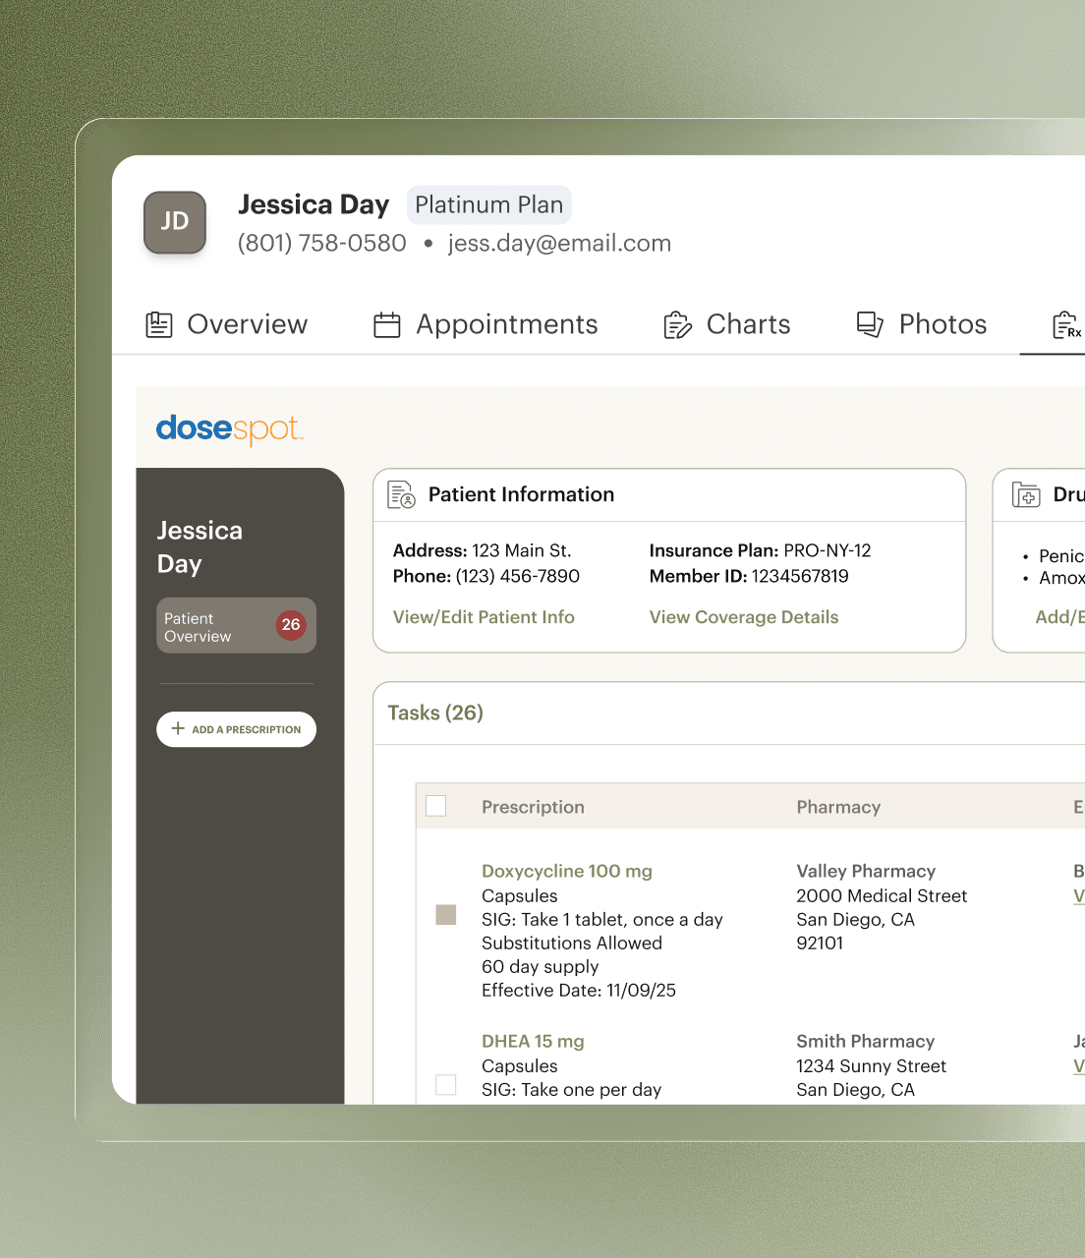Click the Add a Prescription button
1085x1258 pixels.
(236, 729)
